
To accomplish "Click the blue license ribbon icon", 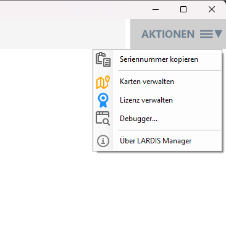I will pos(103,100).
